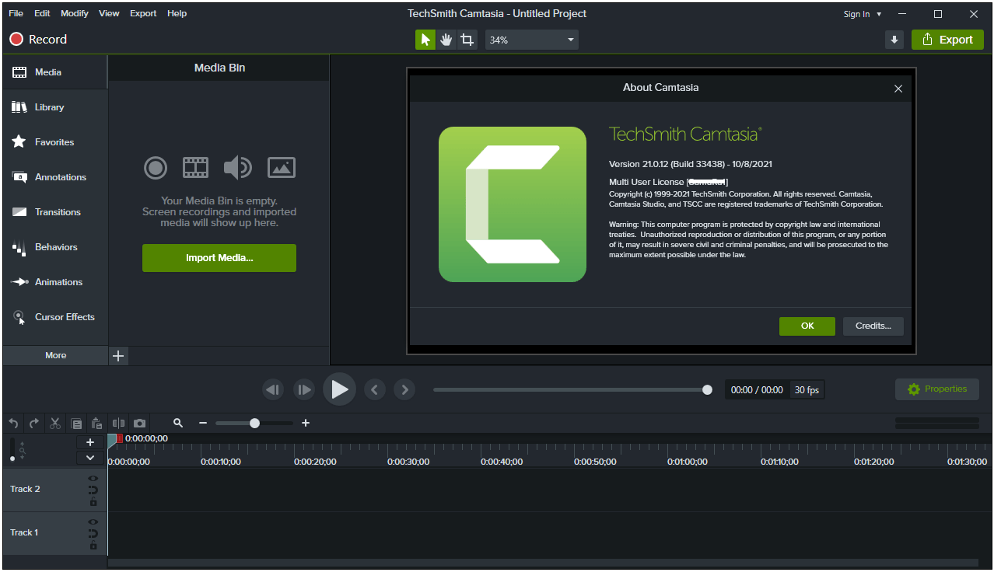Open the View menu
994x572 pixels.
(109, 13)
